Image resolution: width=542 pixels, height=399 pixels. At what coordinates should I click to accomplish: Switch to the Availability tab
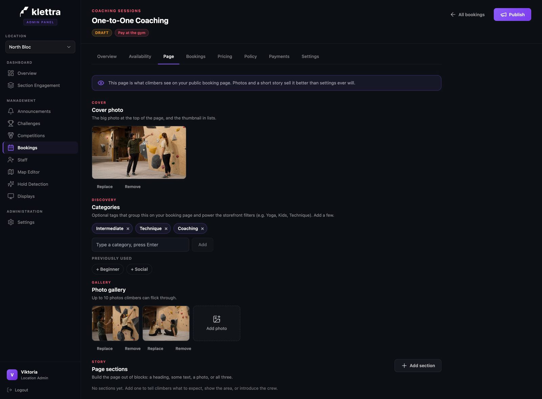140,57
